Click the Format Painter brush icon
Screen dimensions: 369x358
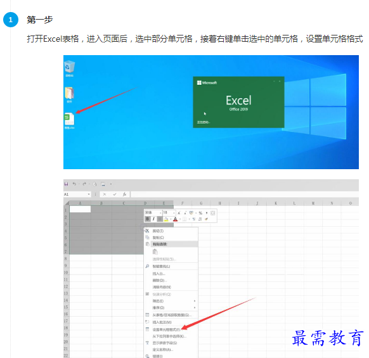point(207,219)
